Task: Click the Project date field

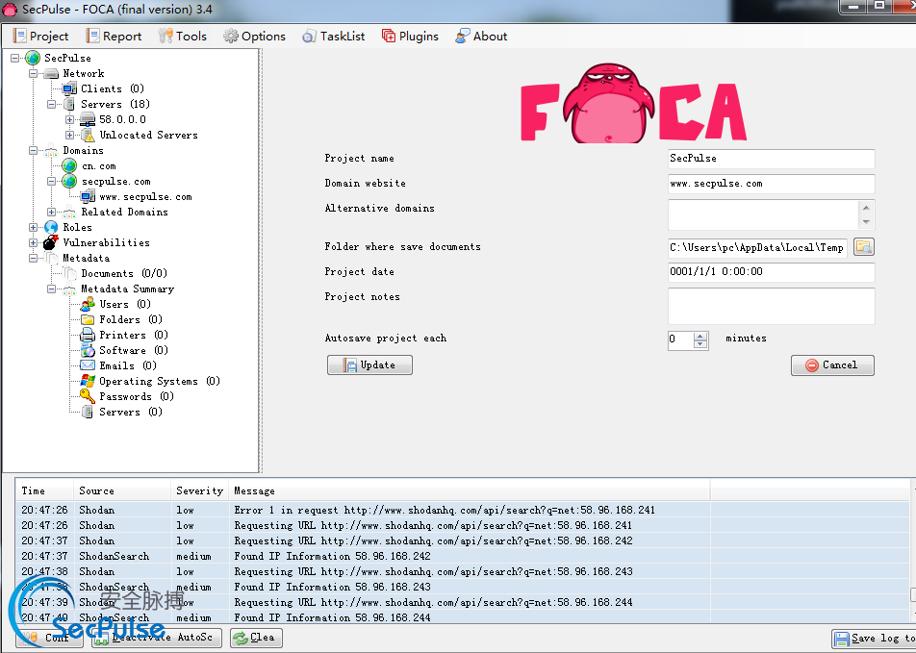Action: [x=771, y=271]
